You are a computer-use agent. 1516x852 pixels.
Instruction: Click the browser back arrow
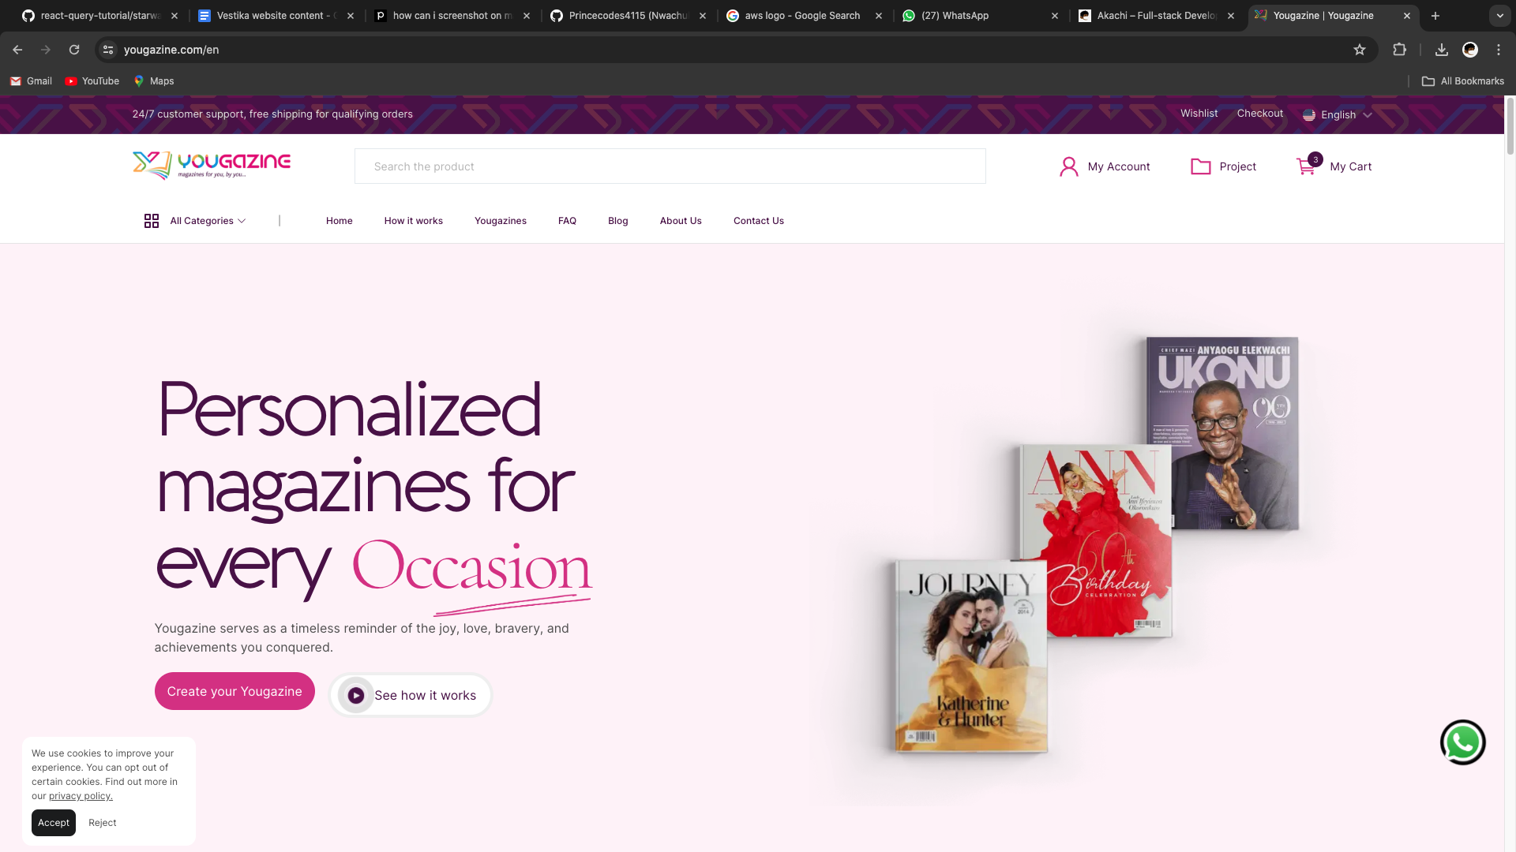pyautogui.click(x=17, y=50)
